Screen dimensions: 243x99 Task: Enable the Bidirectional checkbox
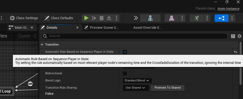pos(125,73)
